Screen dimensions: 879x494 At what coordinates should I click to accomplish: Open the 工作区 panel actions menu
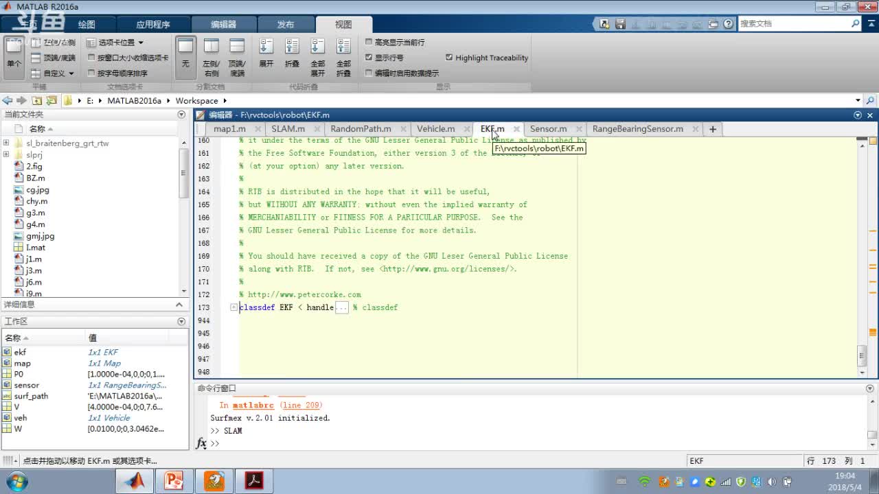181,321
